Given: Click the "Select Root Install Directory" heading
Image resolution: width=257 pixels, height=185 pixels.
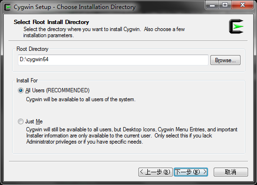Looking at the screenshot, I should point(51,22).
